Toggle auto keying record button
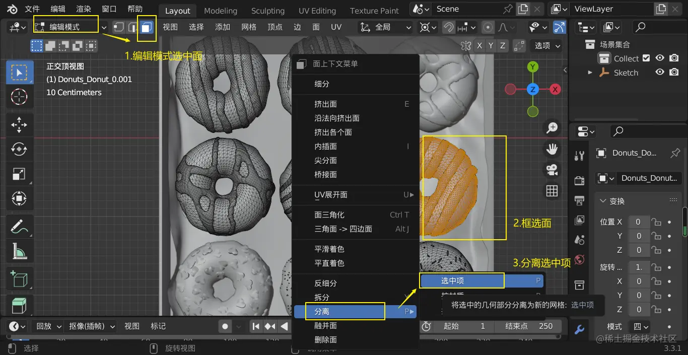 point(225,326)
